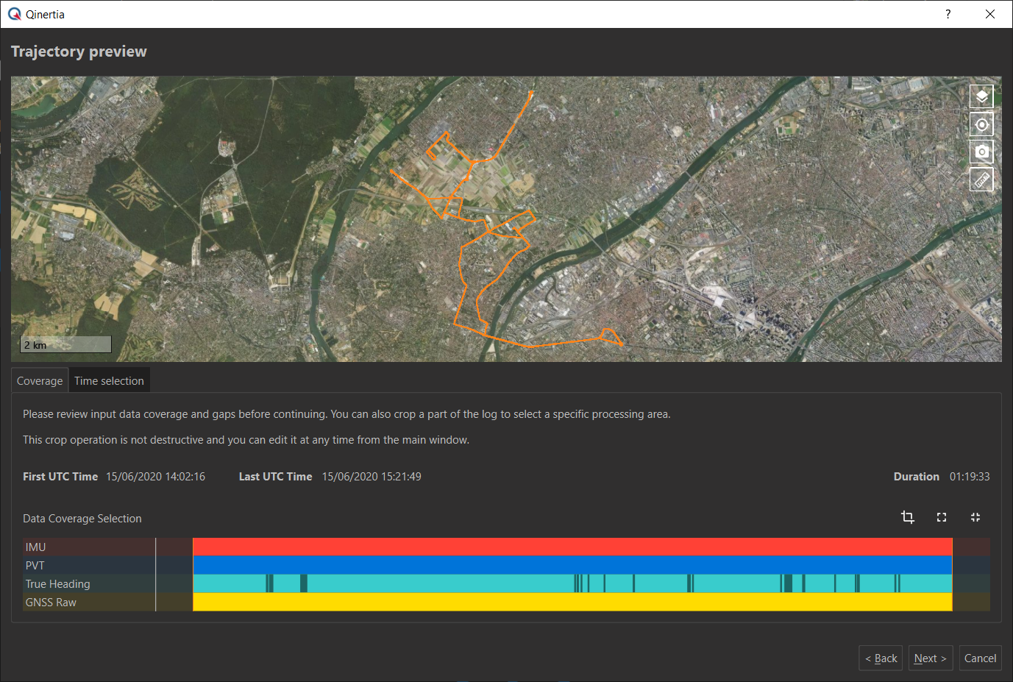Viewport: 1013px width, 682px height.
Task: Open the map layers selector
Action: 981,96
